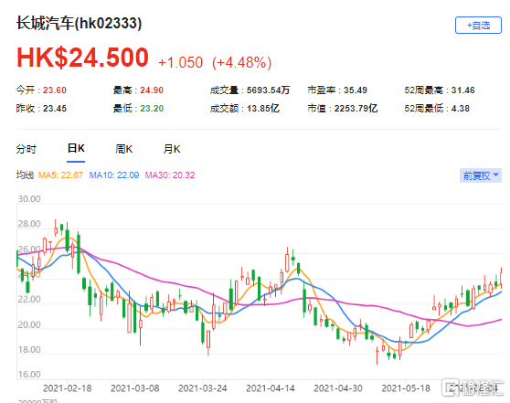The width and height of the screenshot is (510, 403).
Task: Click the (+4.48%) percent change
Action: [x=241, y=62]
